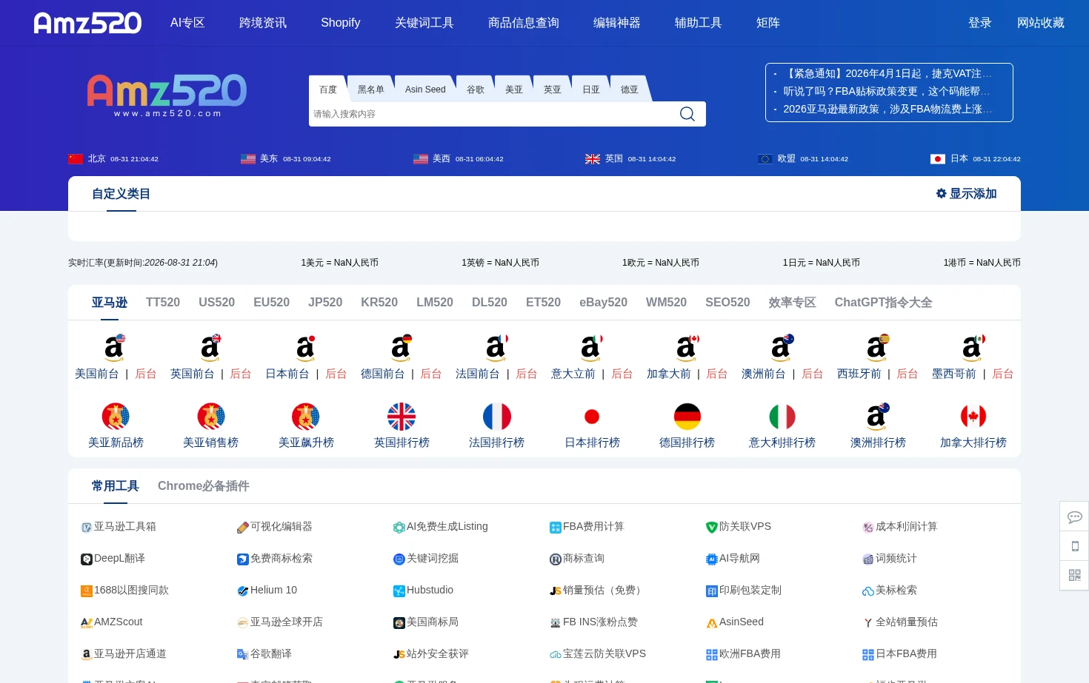The image size is (1089, 683).
Task: Open the chat bubble sidebar icon
Action: [x=1075, y=517]
